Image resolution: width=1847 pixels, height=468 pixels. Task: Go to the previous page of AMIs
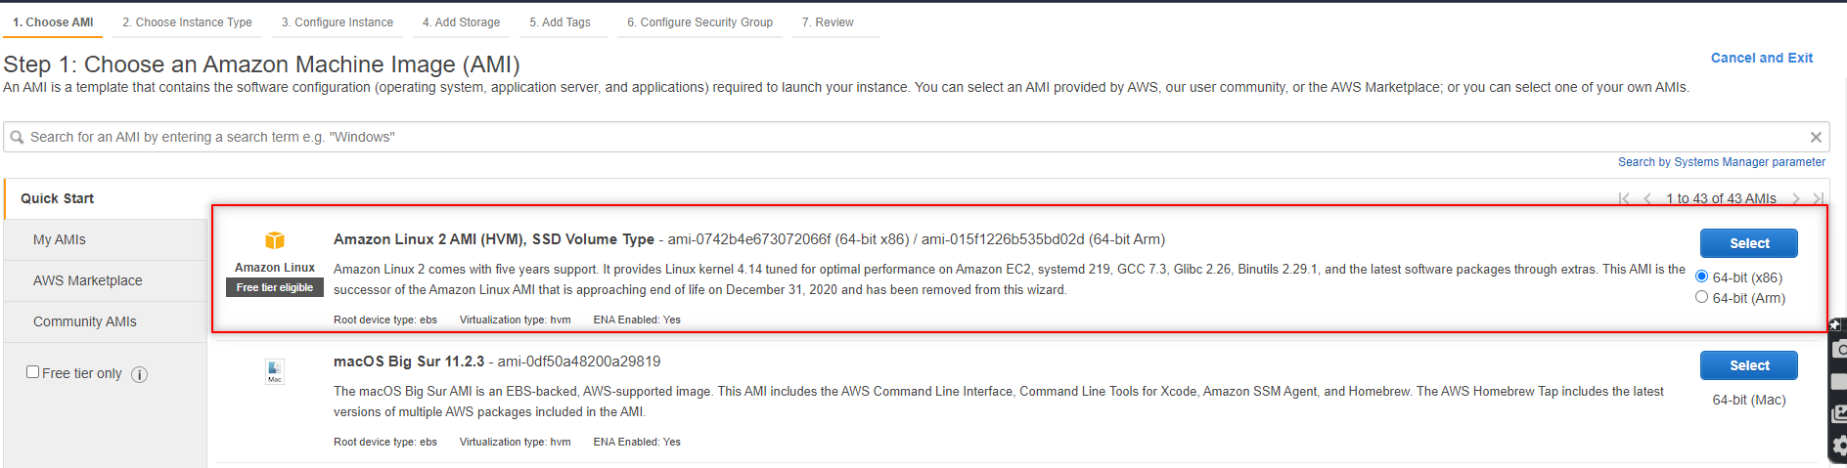(1647, 198)
